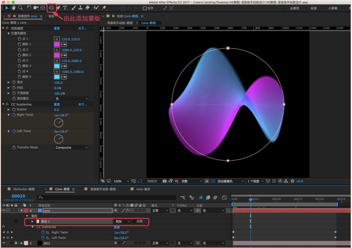
Task: Open the 混合模式 dropdown set to 无
Action: pos(71,99)
